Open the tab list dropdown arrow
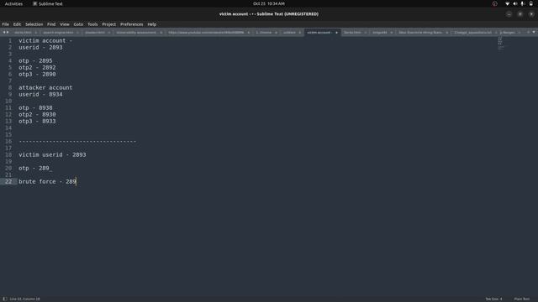538x302 pixels. [534, 32]
